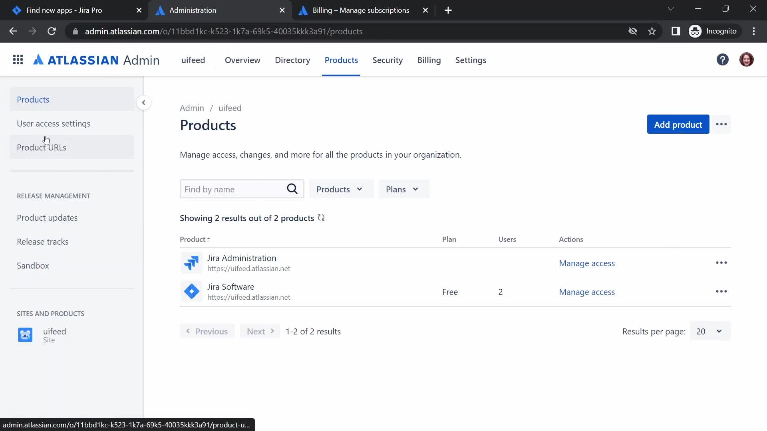The width and height of the screenshot is (767, 431).
Task: Click the site lock icon in address bar
Action: point(75,31)
